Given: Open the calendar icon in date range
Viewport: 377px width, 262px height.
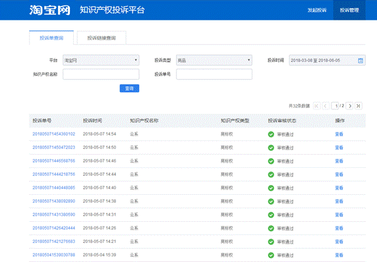Looking at the screenshot, I should click(x=360, y=61).
